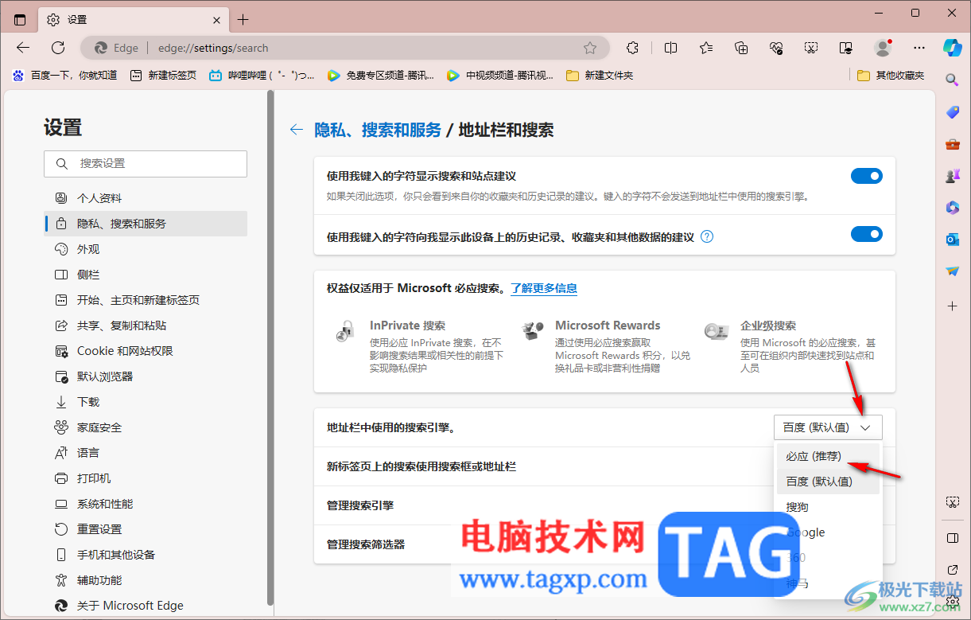Open 新建文件夹 bookmarks folder

pyautogui.click(x=600, y=76)
